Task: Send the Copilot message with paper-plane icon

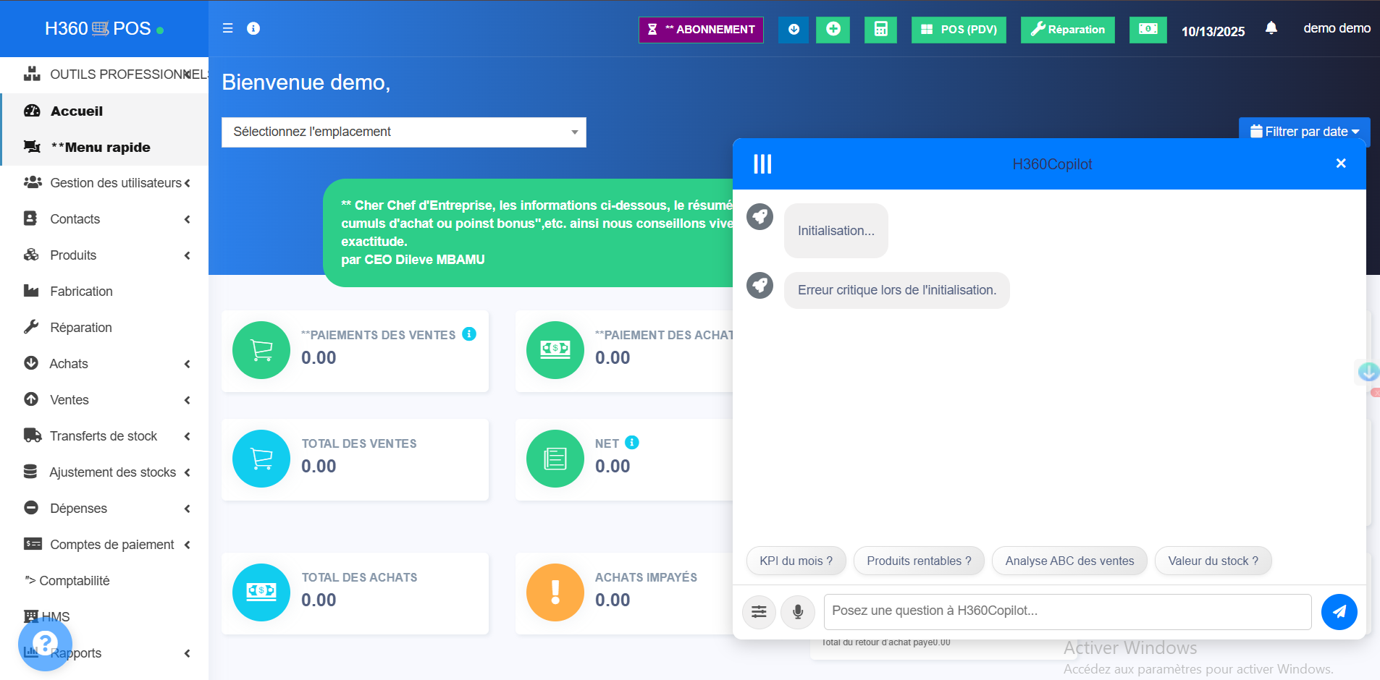Action: (1339, 612)
